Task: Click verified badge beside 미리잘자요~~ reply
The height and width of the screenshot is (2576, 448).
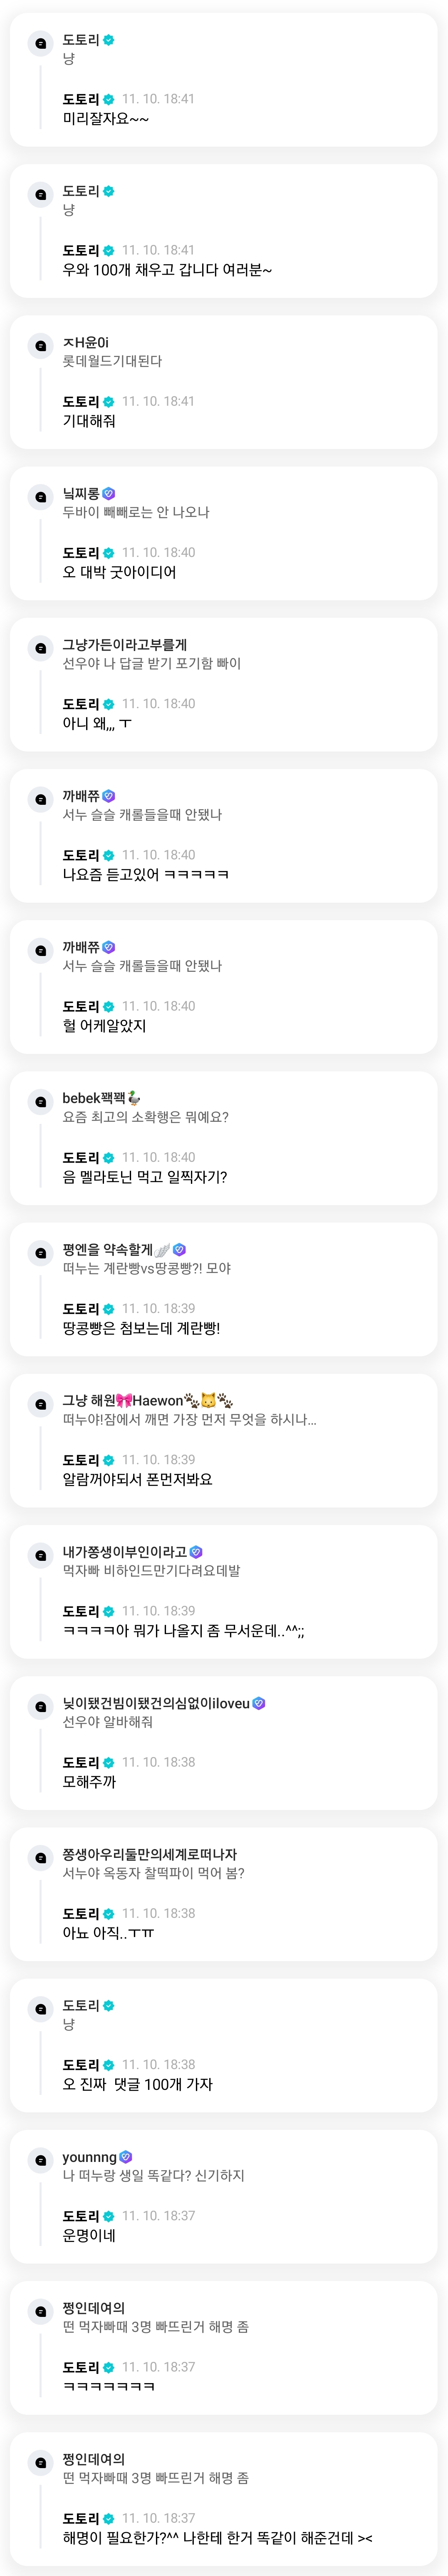Action: coord(109,99)
